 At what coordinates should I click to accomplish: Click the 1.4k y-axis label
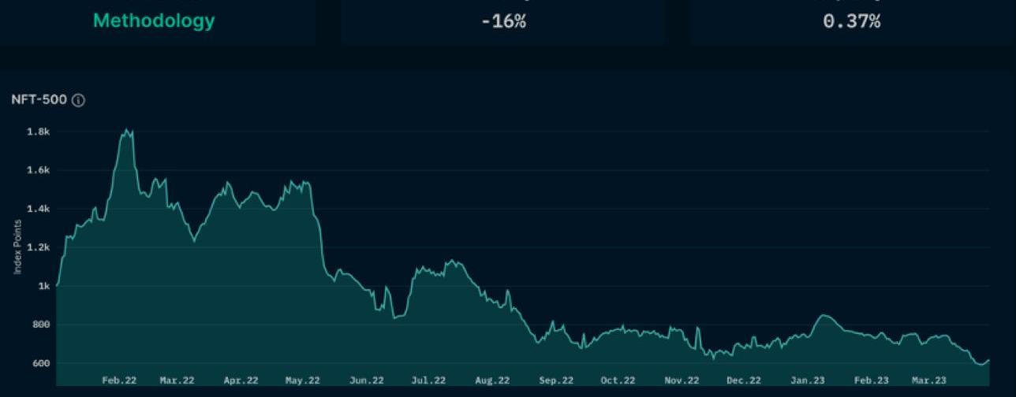[x=38, y=210]
